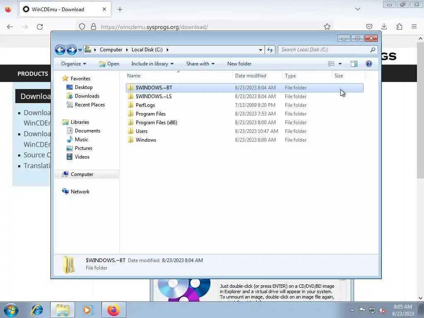Viewport: 424px width, 318px height.
Task: Go back in Firefox
Action: point(10,27)
